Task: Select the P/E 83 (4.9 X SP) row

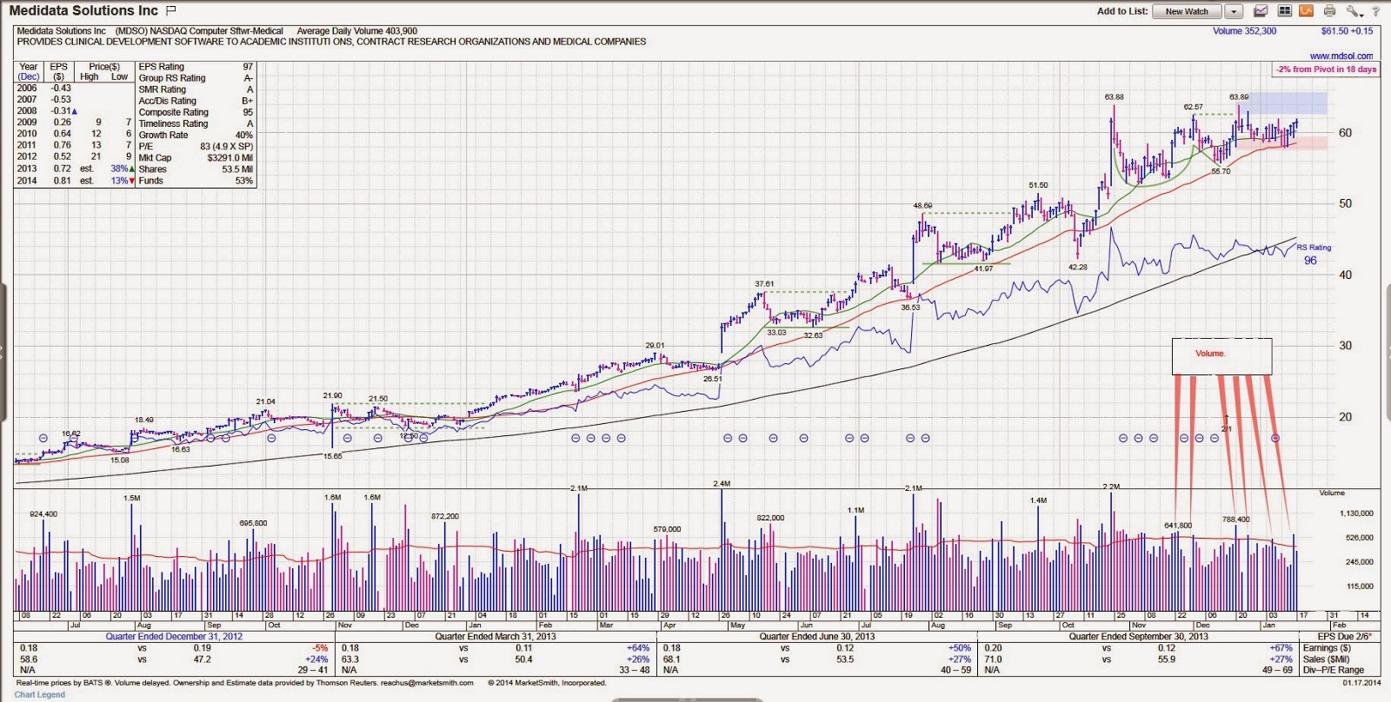Action: point(196,146)
